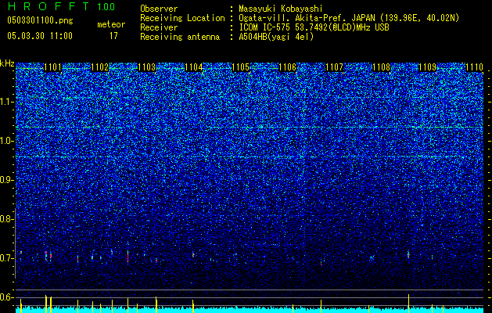Click the ICOM IC-575 receiver info line
Screen dimensions: 492x313
pyautogui.click(x=314, y=27)
